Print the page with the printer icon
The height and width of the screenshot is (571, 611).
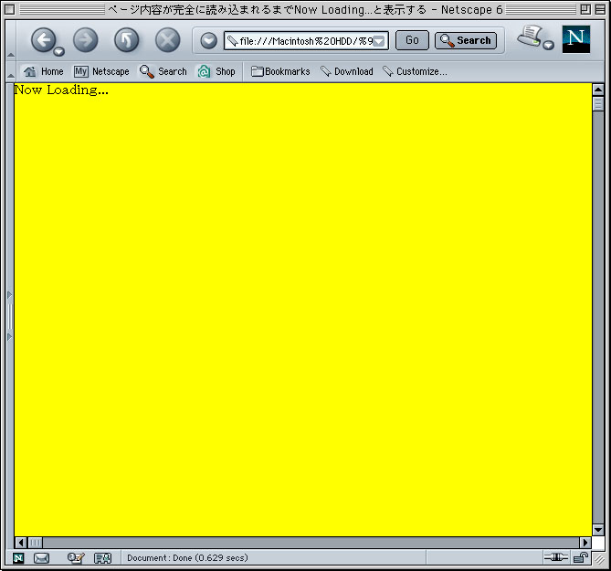(530, 37)
